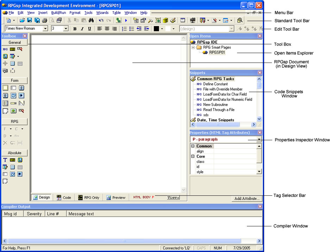Click the white background color swatch
The image size is (330, 252).
click(x=168, y=29)
